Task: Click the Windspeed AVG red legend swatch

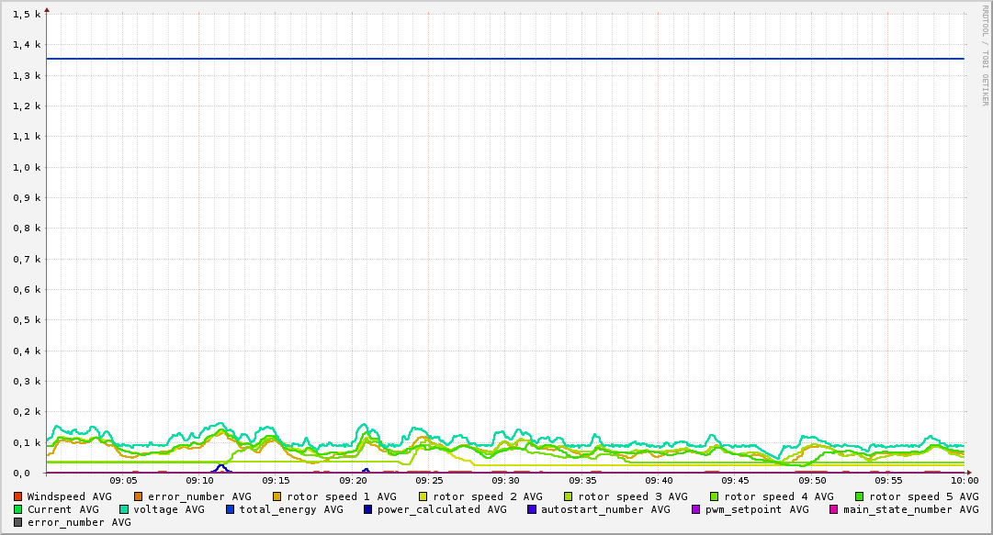Action: pyautogui.click(x=17, y=497)
